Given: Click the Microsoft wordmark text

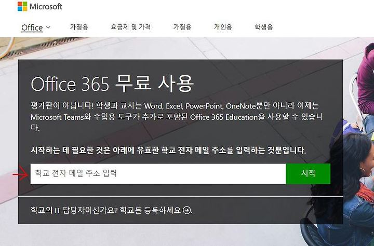Looking at the screenshot, I should click(x=46, y=7).
